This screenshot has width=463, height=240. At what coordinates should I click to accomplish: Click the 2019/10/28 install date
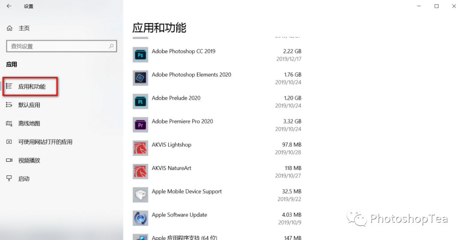(x=288, y=152)
